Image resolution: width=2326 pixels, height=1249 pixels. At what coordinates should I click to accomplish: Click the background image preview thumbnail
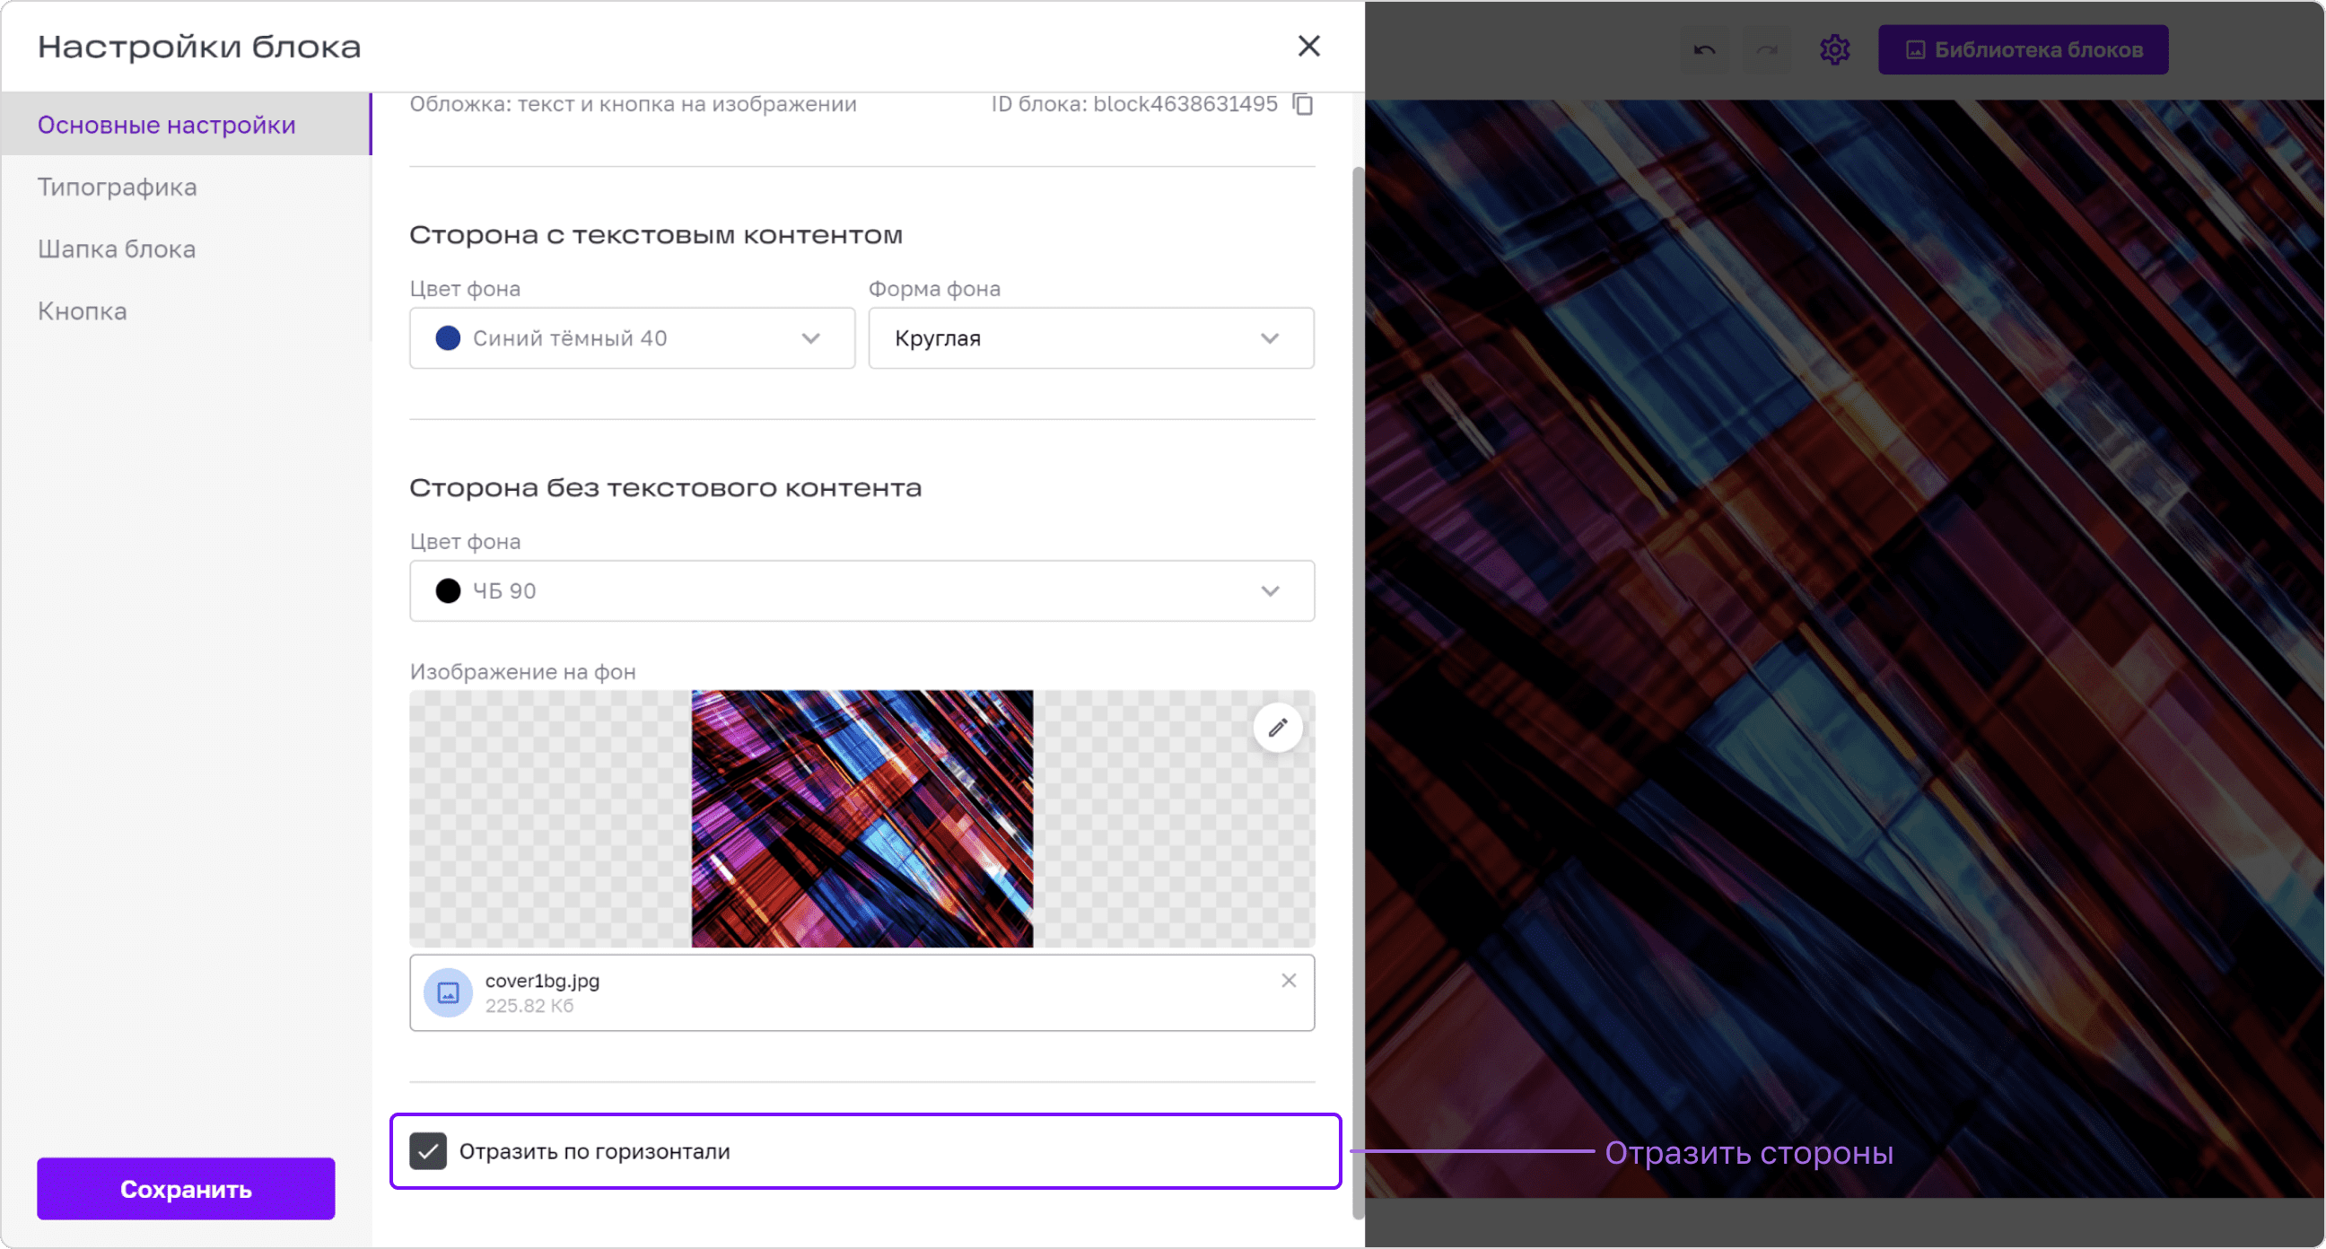861,819
